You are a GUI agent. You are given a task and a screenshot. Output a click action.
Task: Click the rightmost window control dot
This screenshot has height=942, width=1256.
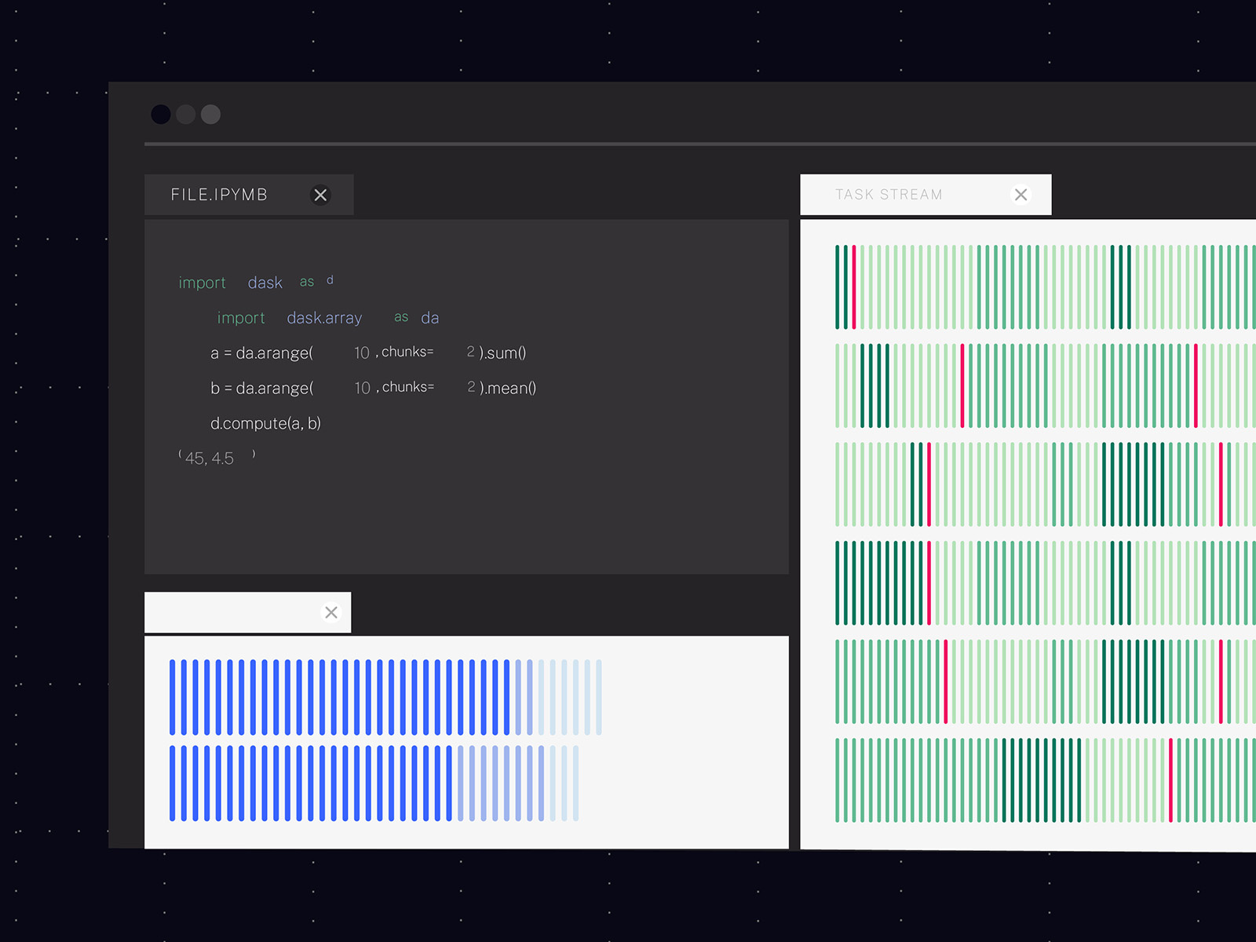point(210,115)
